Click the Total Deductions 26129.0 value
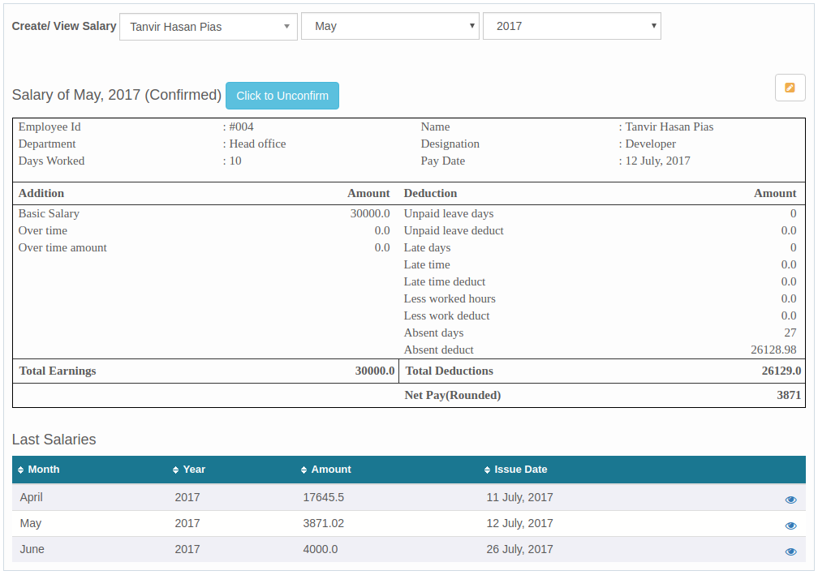 point(781,371)
